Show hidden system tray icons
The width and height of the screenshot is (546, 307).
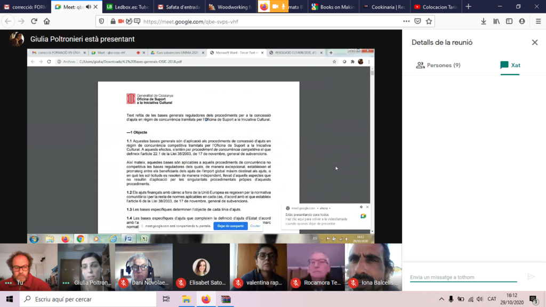(441, 299)
